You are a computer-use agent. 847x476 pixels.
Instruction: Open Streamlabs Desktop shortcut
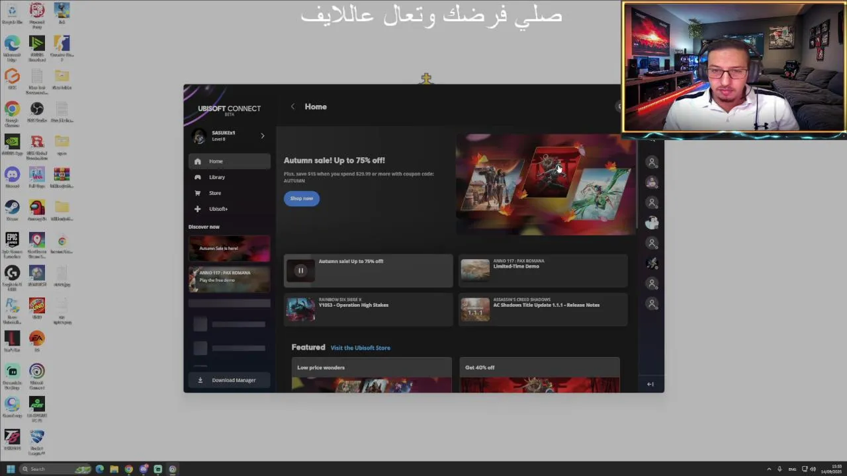(x=12, y=376)
